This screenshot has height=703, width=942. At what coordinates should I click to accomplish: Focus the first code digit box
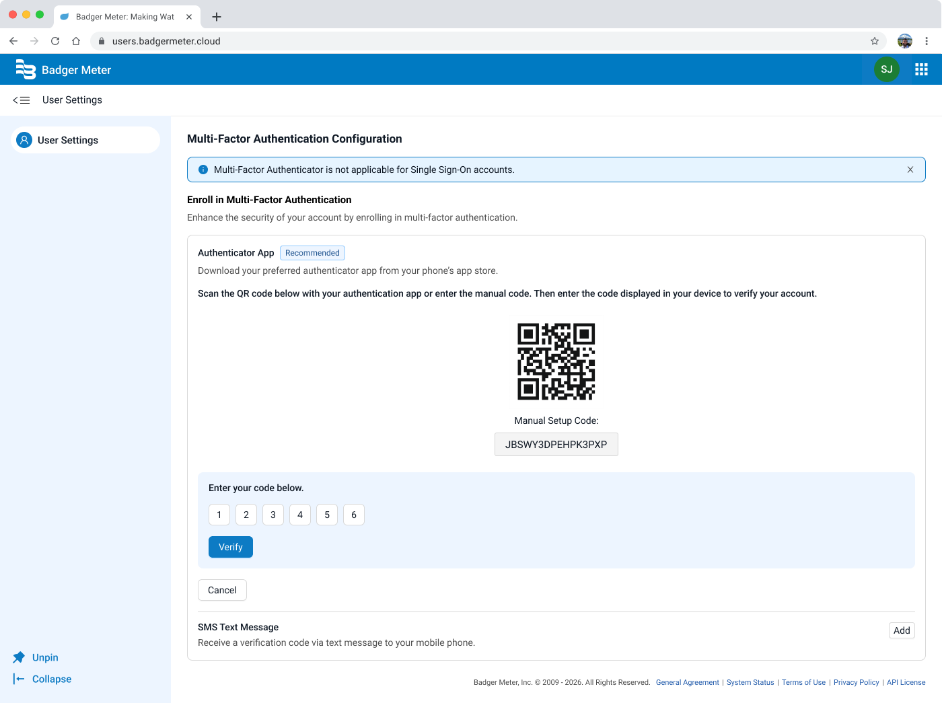pos(219,515)
